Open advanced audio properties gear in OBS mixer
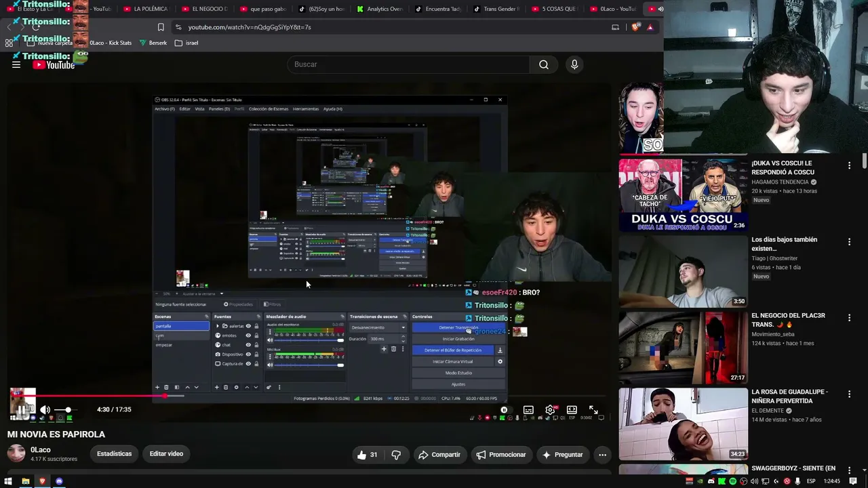 click(269, 387)
